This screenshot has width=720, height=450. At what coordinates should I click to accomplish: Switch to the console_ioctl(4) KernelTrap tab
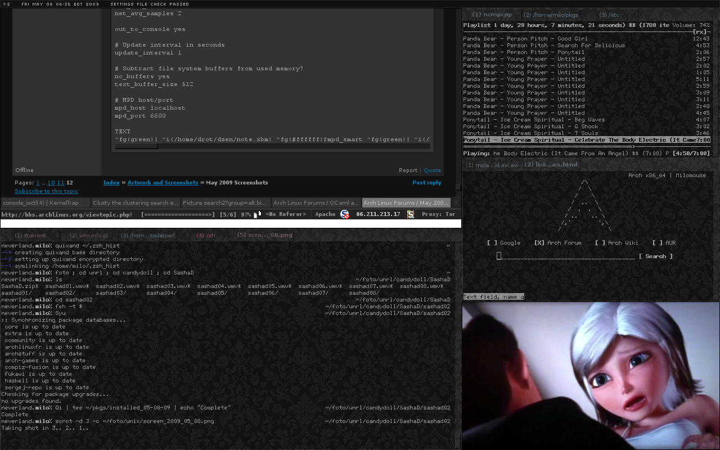(45, 202)
